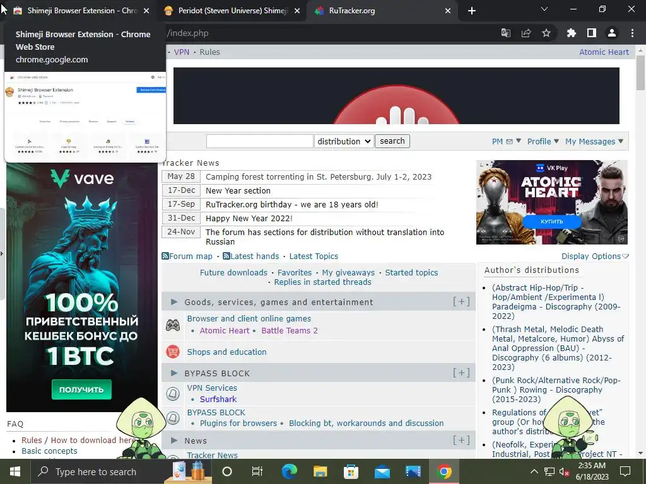Screen dimensions: 646x484
Task: Open the RuTracker banner image
Action: pyautogui.click(x=396, y=96)
